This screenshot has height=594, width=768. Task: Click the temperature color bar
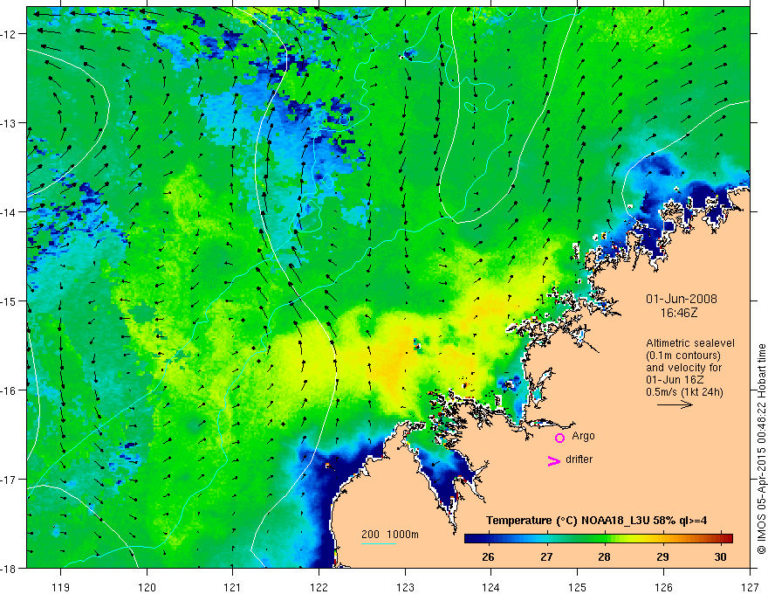click(x=599, y=539)
